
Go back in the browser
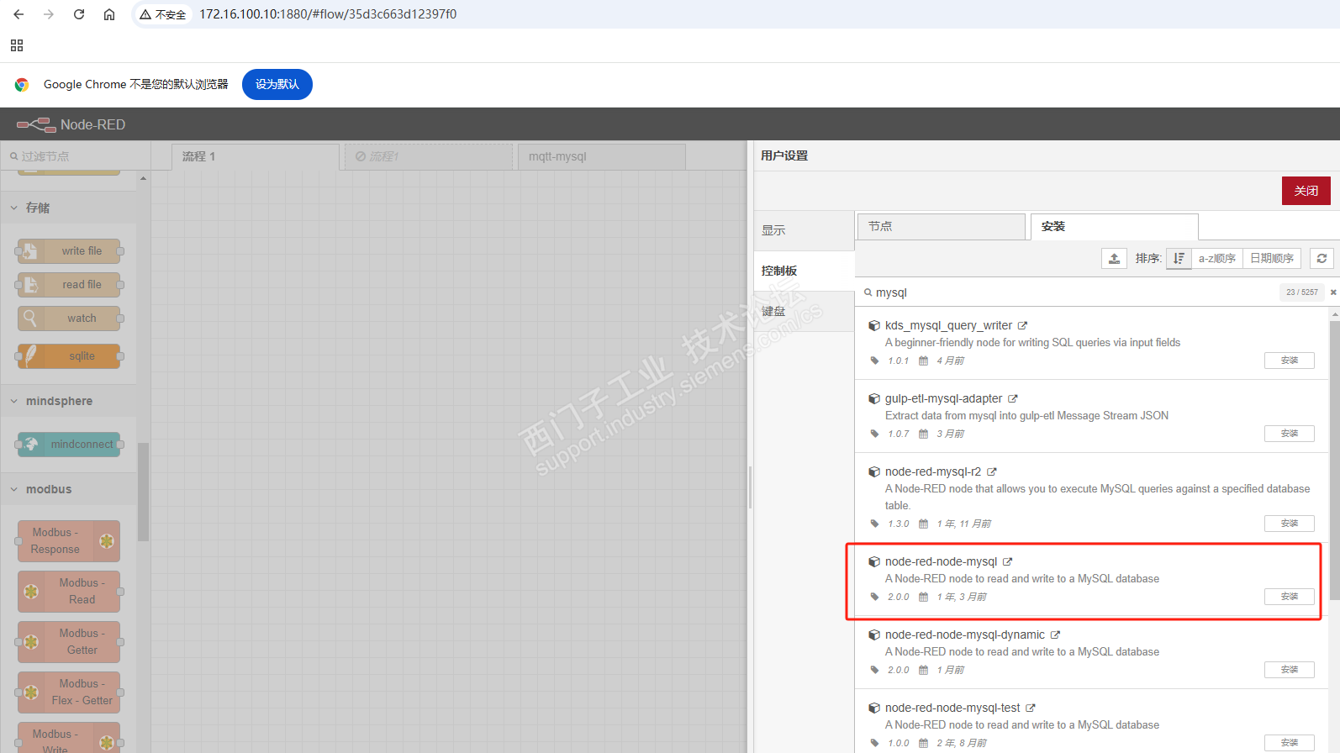click(x=18, y=14)
